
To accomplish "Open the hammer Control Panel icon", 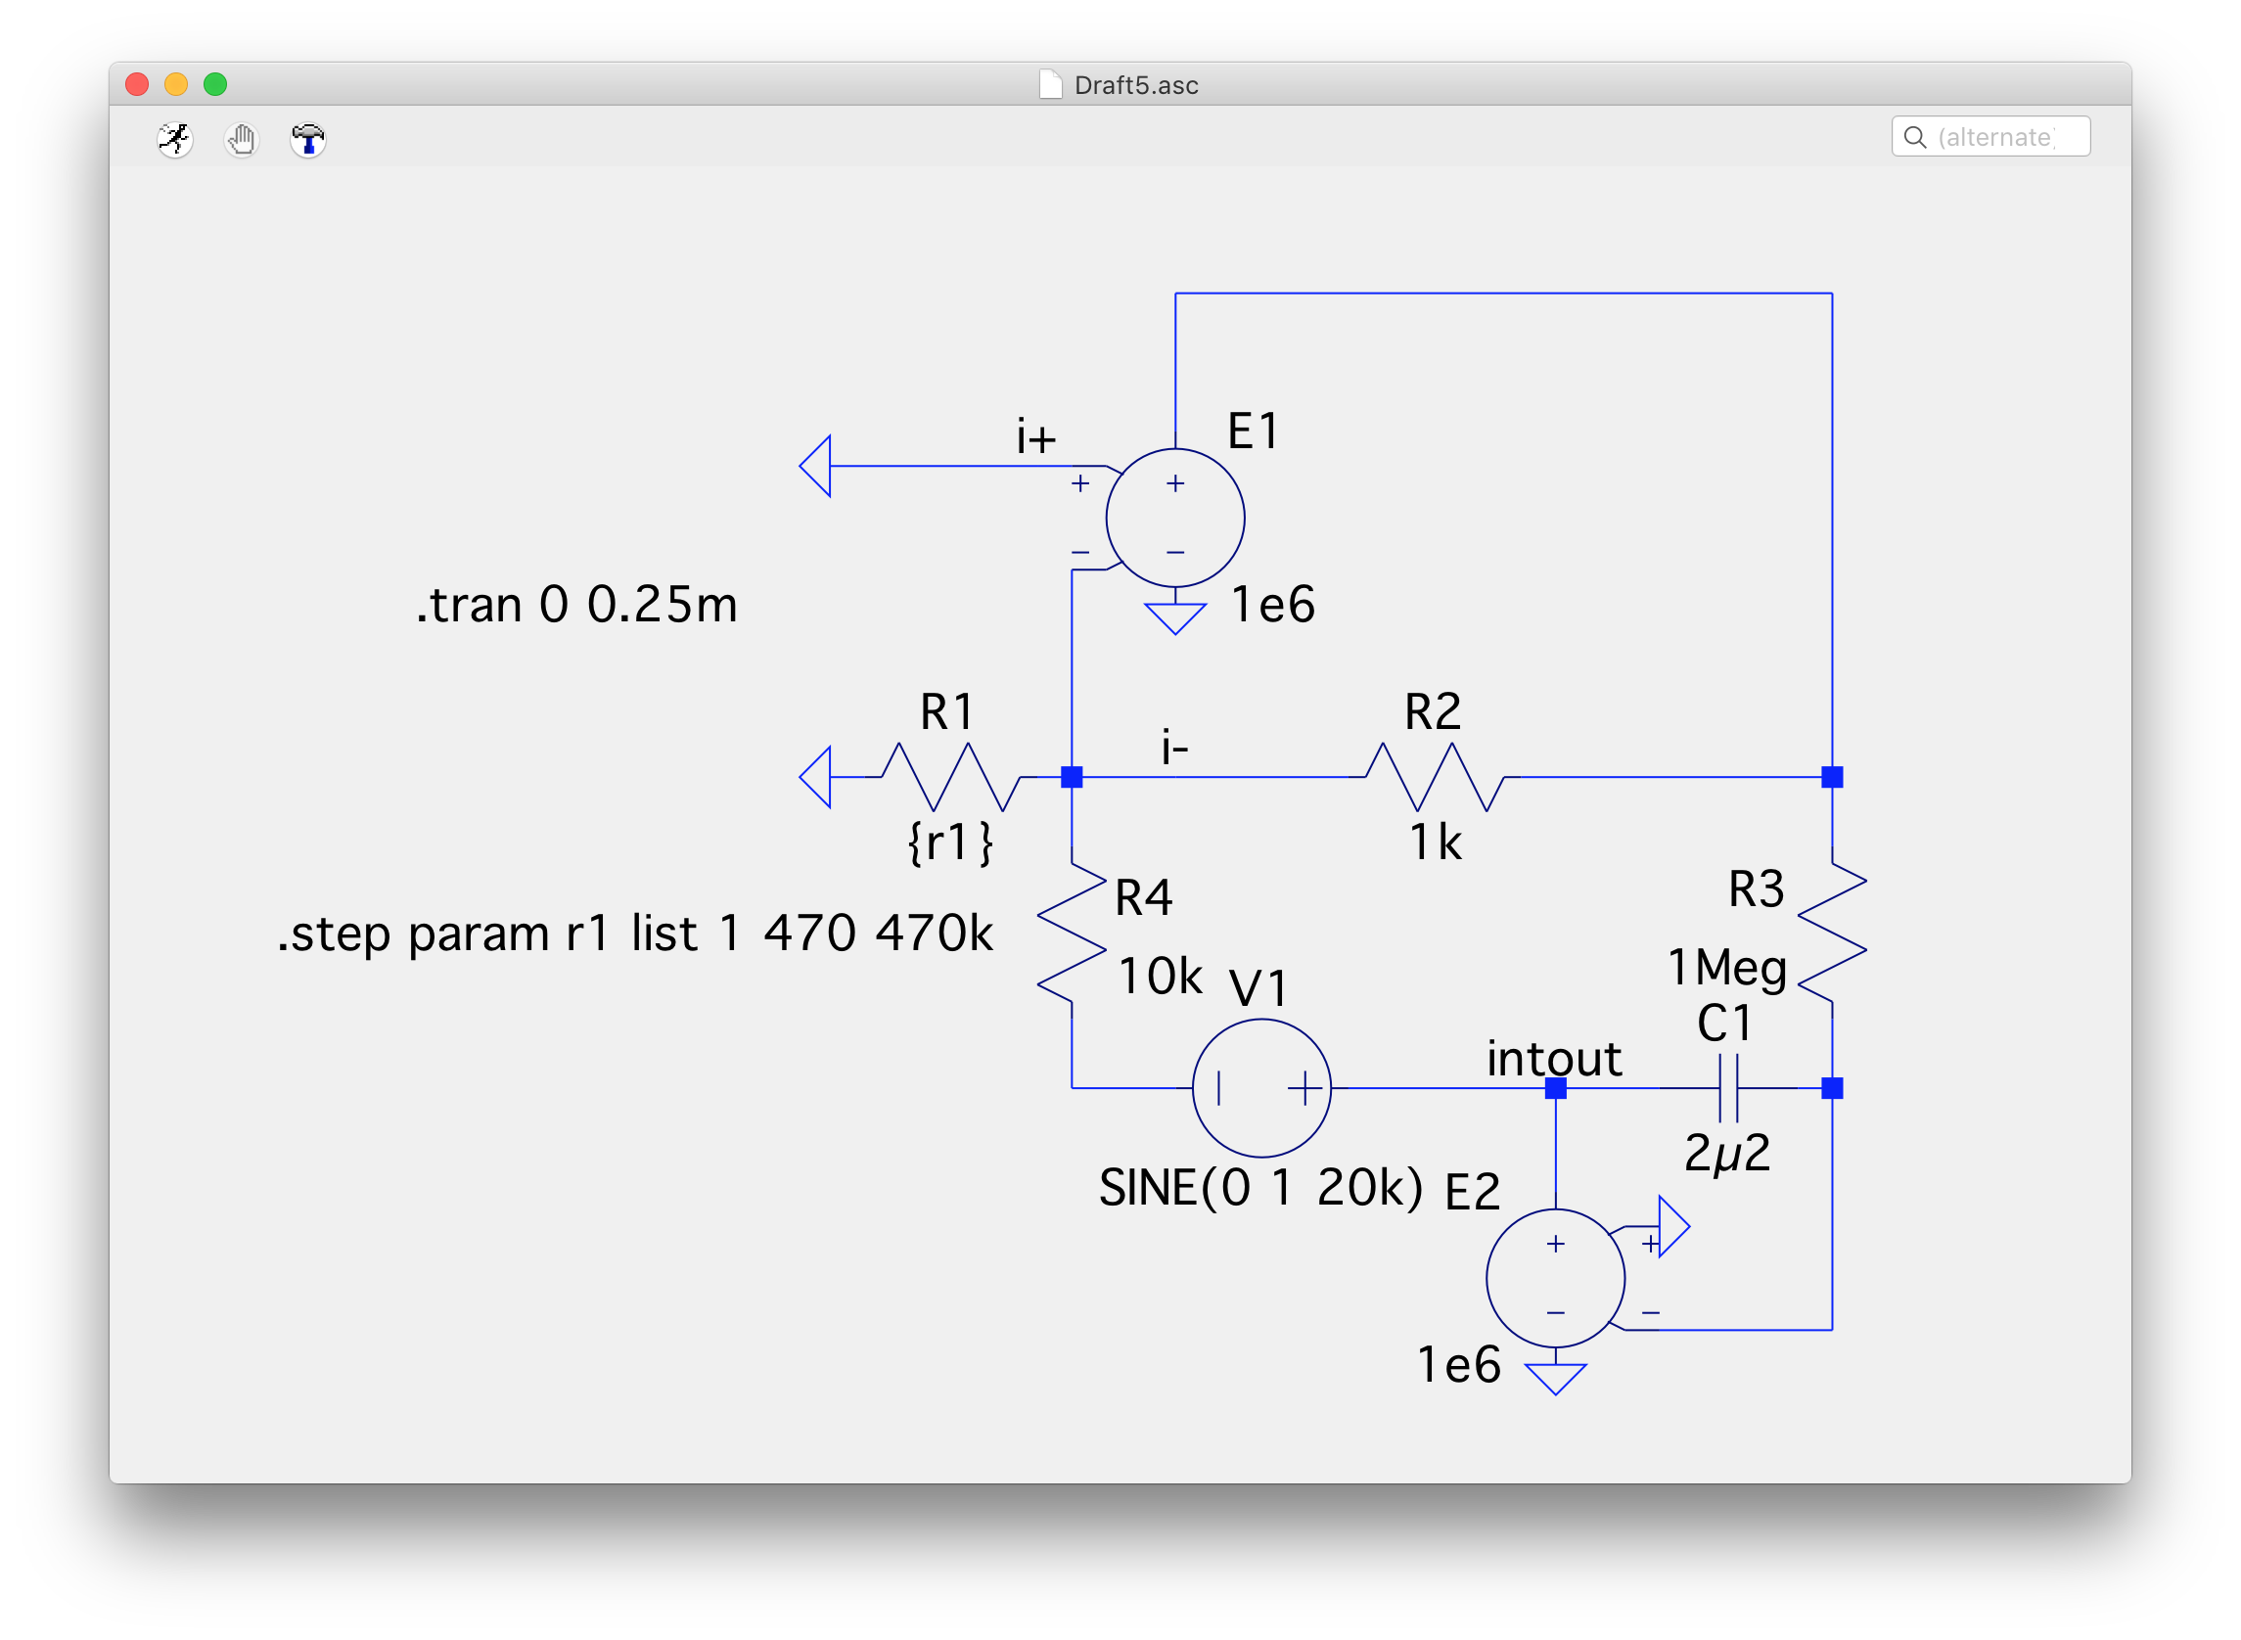I will [x=308, y=139].
